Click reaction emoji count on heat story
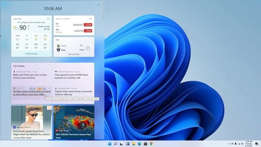Viewport: 261px width, 147px height. (41, 89)
